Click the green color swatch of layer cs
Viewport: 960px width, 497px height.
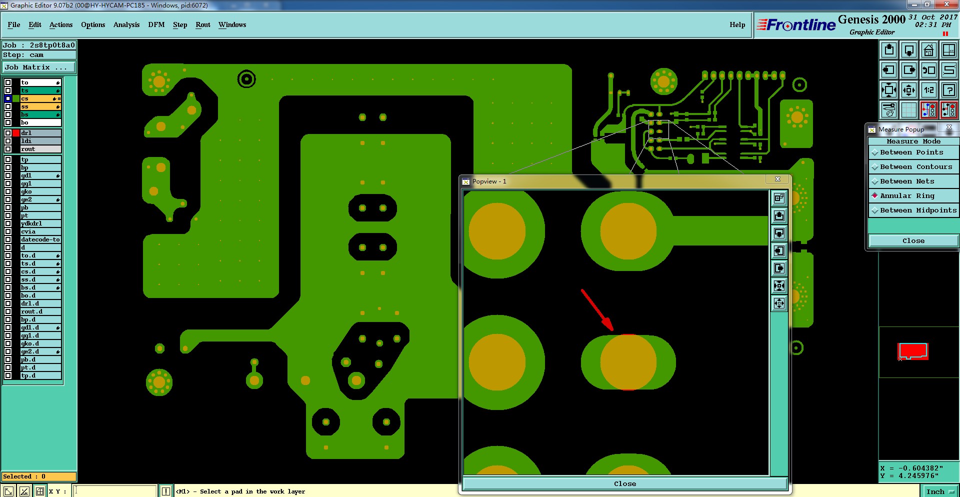16,98
